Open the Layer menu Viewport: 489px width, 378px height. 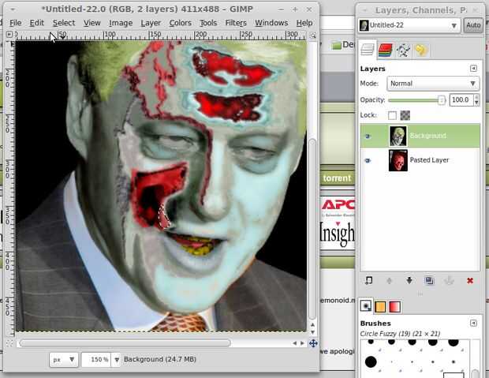151,23
